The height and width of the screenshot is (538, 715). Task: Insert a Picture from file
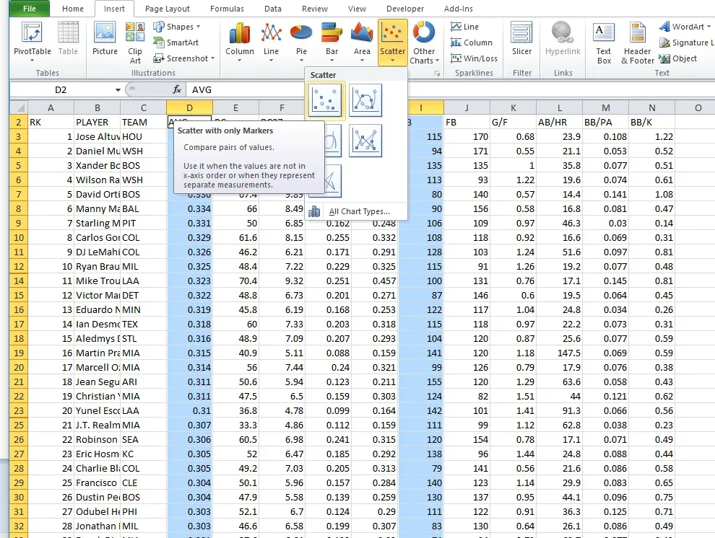(x=105, y=39)
